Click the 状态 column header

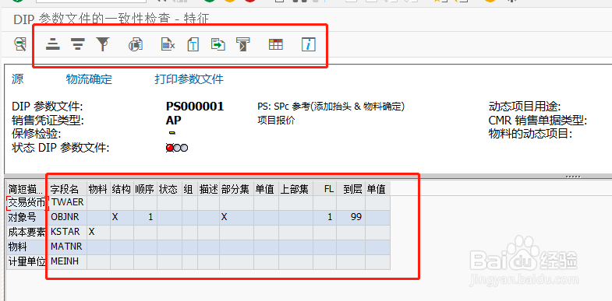coord(169,189)
